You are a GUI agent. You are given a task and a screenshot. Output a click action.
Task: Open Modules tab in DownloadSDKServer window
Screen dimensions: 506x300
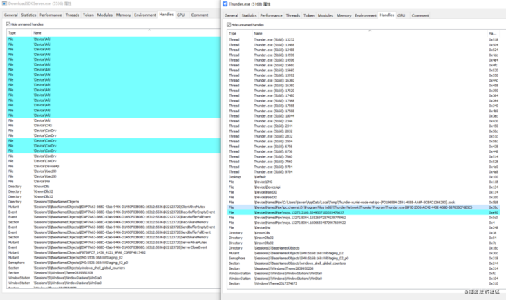(105, 15)
